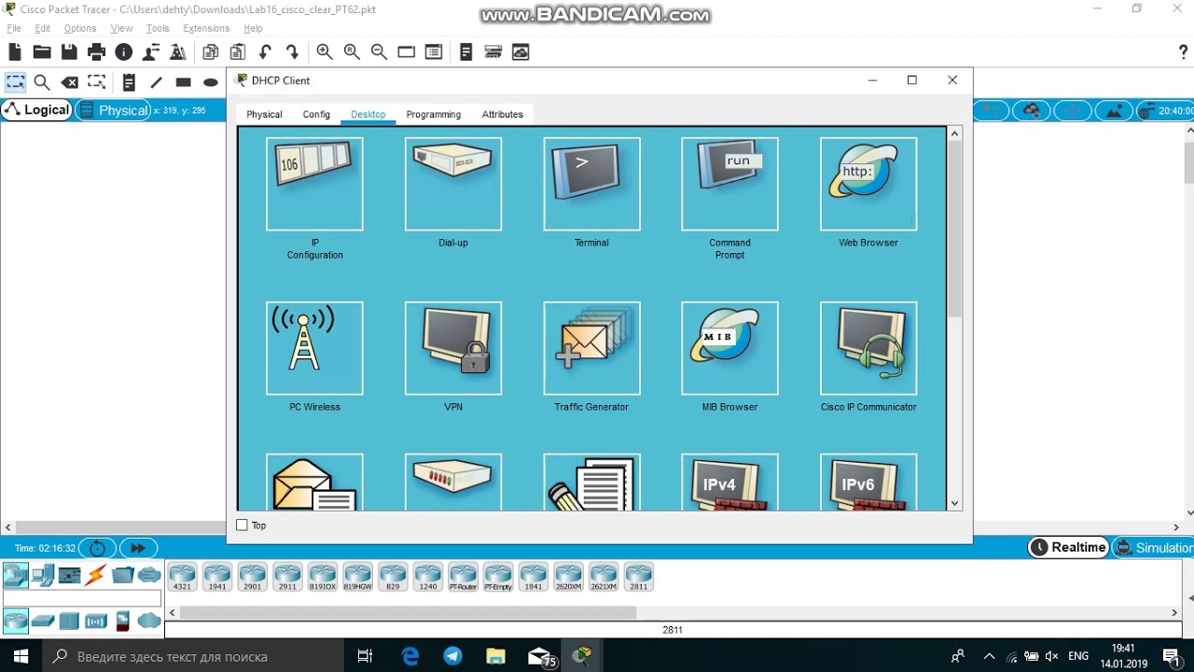Choose the Connections lightning bolt category

click(x=95, y=575)
